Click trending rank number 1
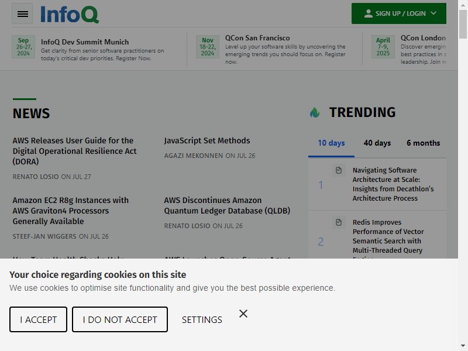Screen dimensions: 468x351 click(x=321, y=185)
